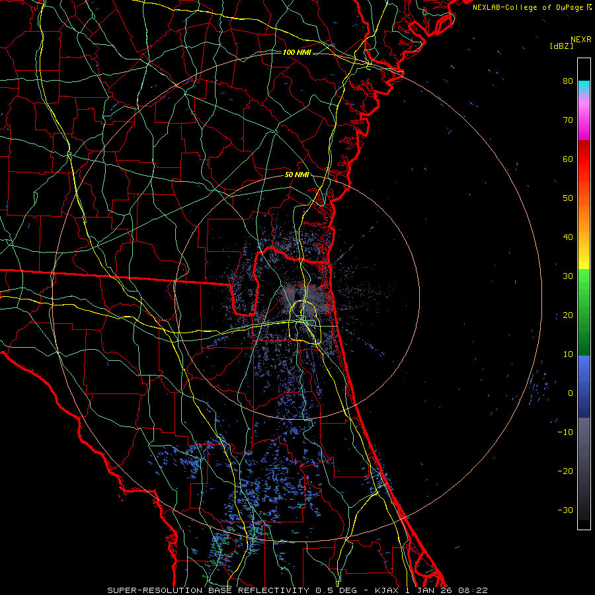The image size is (595, 595).
Task: Click the cyan top segment of color bar
Action: click(x=584, y=87)
